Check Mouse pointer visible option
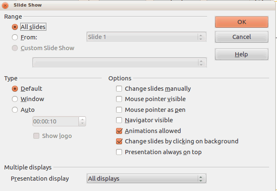The image size is (277, 191). 119,99
